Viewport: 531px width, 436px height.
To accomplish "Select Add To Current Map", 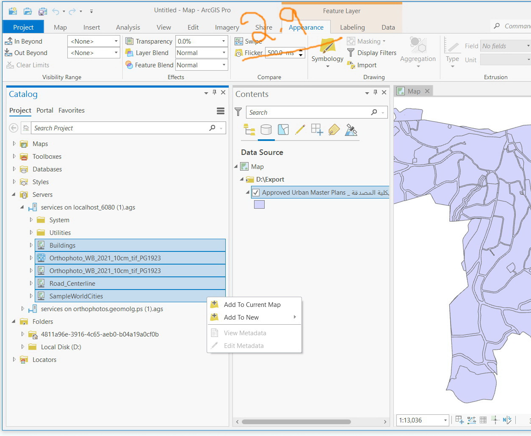I will pyautogui.click(x=252, y=305).
